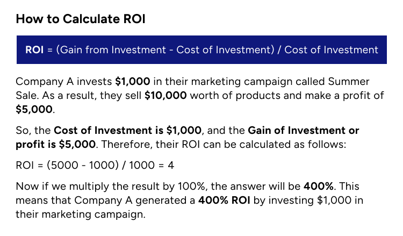Click the bold "$5,000" ending the first paragraph
403x236 pixels.
pyautogui.click(x=34, y=108)
